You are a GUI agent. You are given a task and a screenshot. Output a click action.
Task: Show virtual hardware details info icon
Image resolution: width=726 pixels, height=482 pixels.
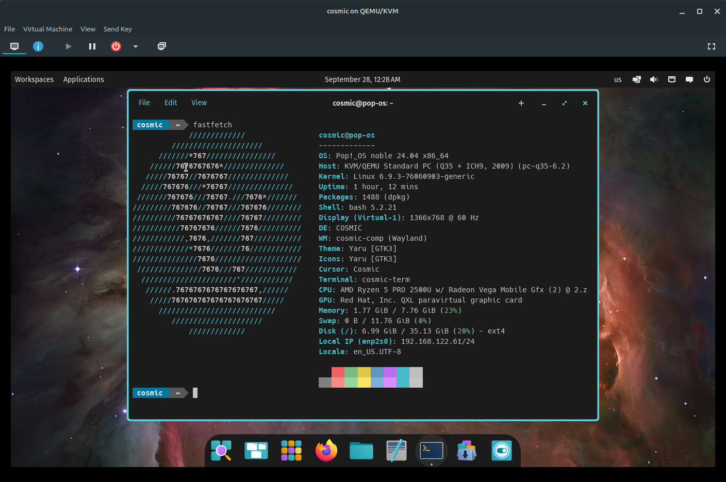tap(38, 46)
